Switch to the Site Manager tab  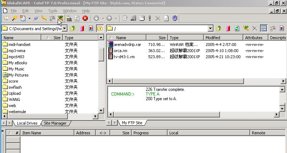55,123
